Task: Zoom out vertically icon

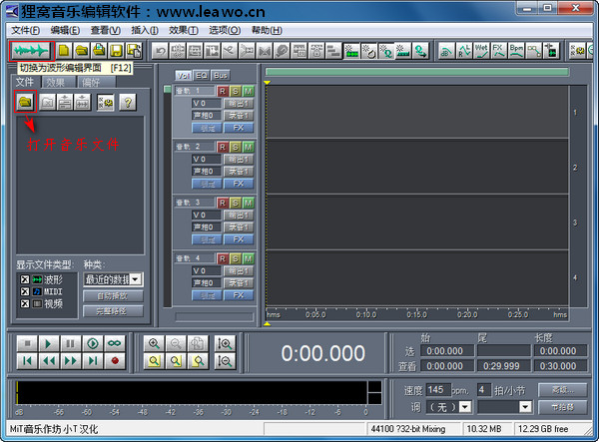Action: (x=225, y=361)
